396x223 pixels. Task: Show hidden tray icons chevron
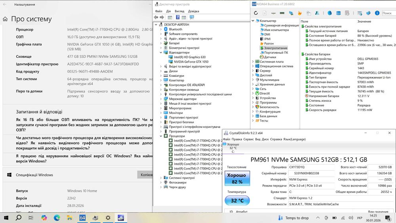318,218
